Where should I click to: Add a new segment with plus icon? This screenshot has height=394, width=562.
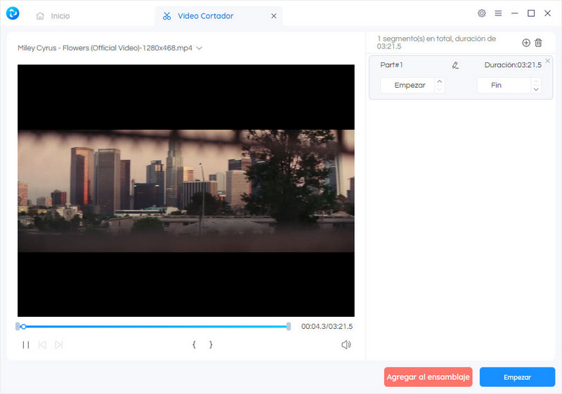(525, 43)
